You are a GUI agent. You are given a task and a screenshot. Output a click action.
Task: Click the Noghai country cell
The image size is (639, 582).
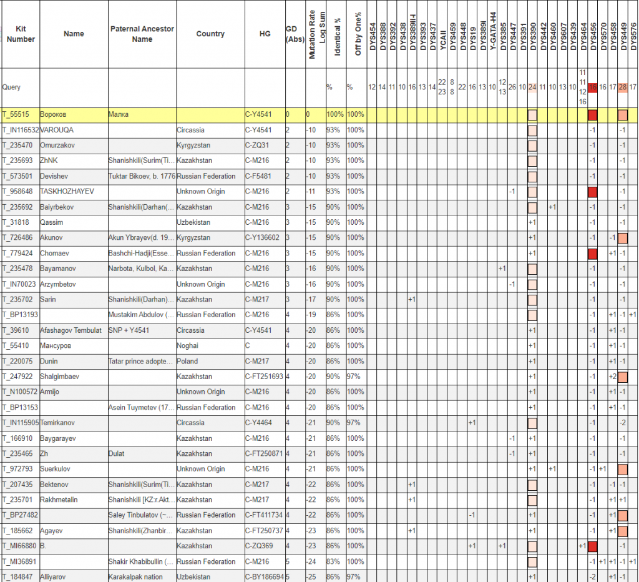coord(188,345)
